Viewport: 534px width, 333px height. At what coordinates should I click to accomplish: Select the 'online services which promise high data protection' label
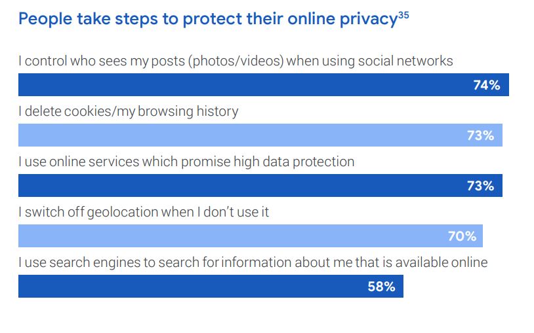[186, 162]
